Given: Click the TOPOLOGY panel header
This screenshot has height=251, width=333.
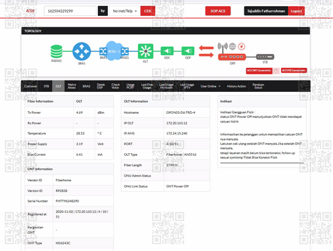Looking at the screenshot, I should [x=166, y=31].
